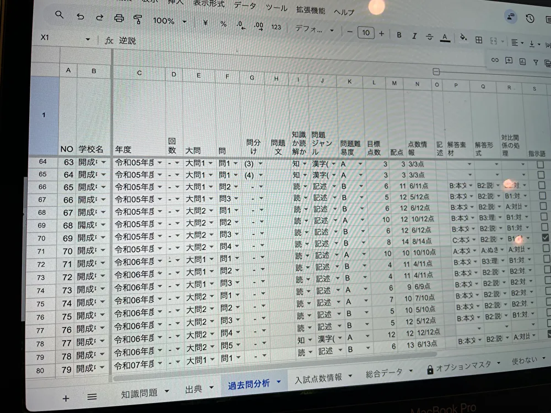This screenshot has height=413, width=551.
Task: Format as currency with yen icon
Action: tap(206, 23)
